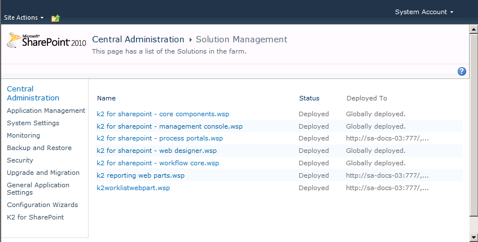Click Globally deployed for workflow core
This screenshot has width=478, height=242.
pos(376,163)
